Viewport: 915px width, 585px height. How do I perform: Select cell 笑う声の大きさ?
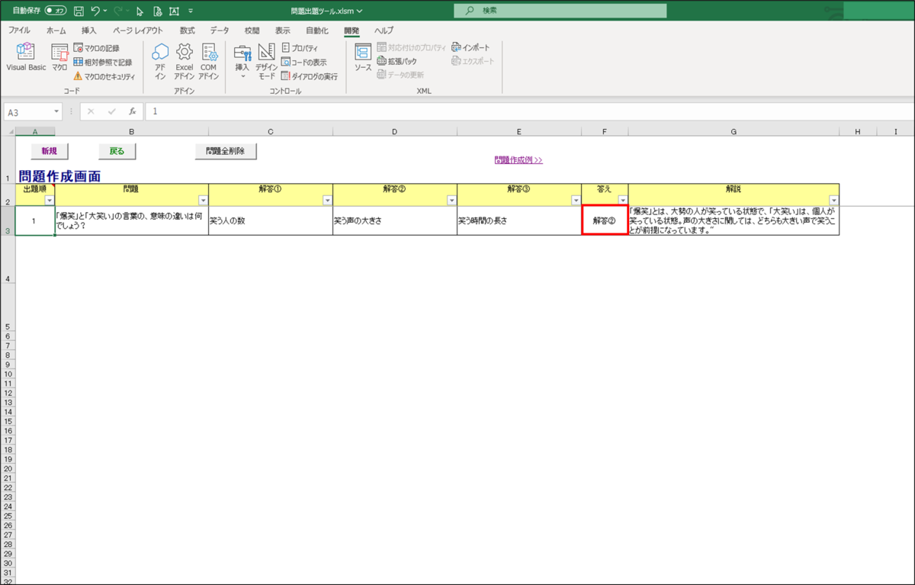coord(395,220)
